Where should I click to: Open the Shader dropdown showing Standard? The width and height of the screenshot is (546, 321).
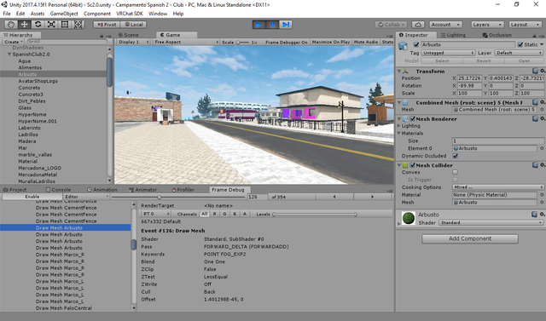[x=491, y=223]
